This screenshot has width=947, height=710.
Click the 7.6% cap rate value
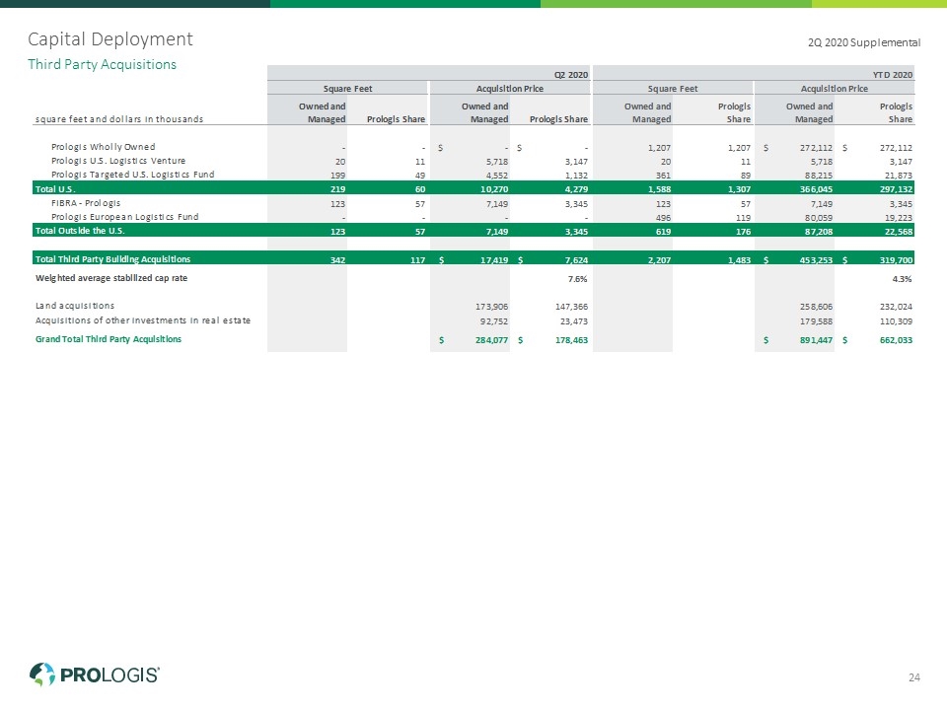[577, 279]
